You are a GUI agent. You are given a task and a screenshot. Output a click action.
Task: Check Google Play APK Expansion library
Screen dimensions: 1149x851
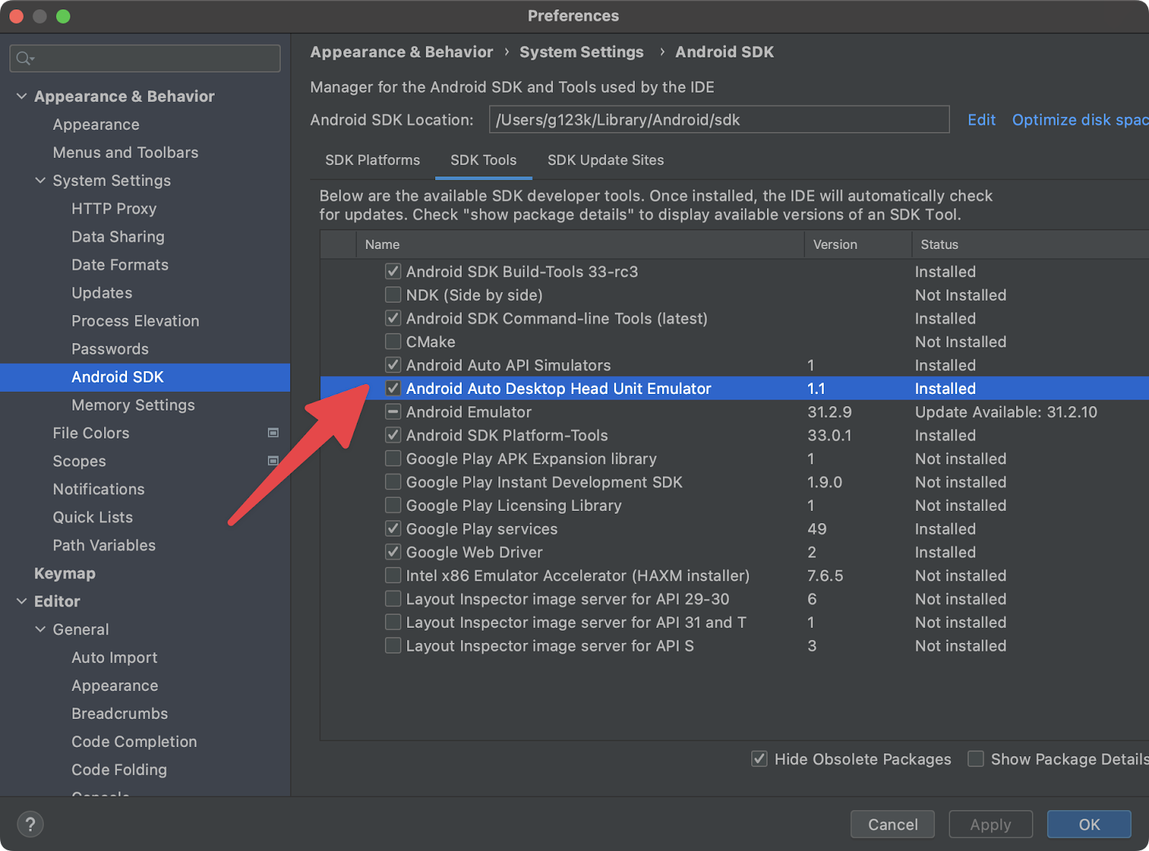pos(393,459)
